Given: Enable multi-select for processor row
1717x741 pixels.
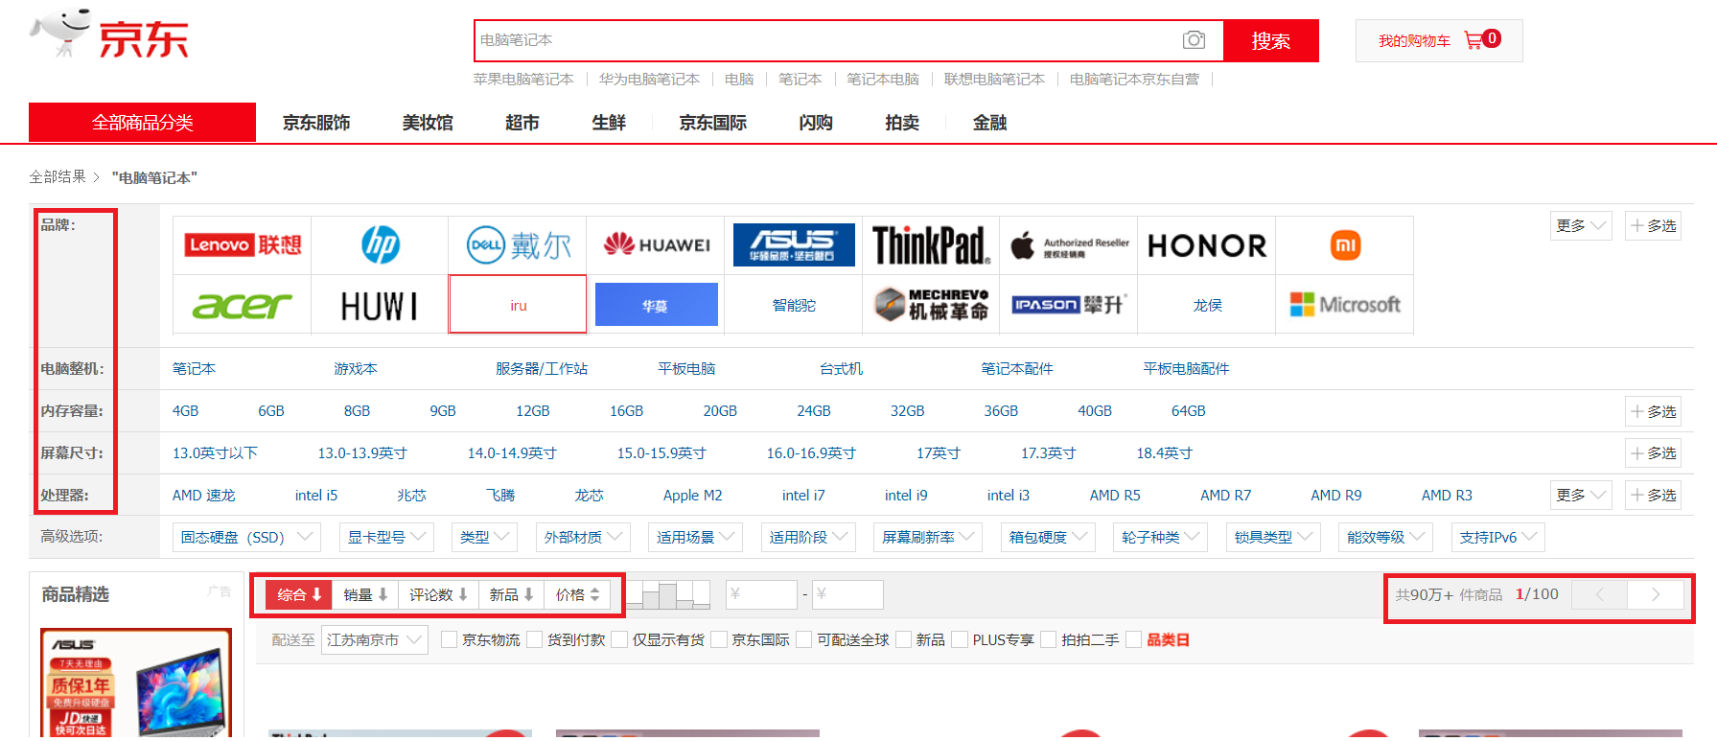Looking at the screenshot, I should pyautogui.click(x=1654, y=496).
